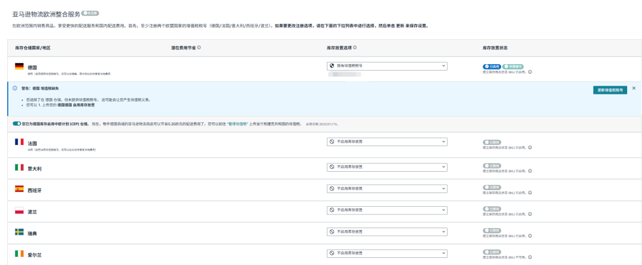Viewport: 642px width, 265px height.
Task: Click the country name 意大利
Action: (x=34, y=169)
